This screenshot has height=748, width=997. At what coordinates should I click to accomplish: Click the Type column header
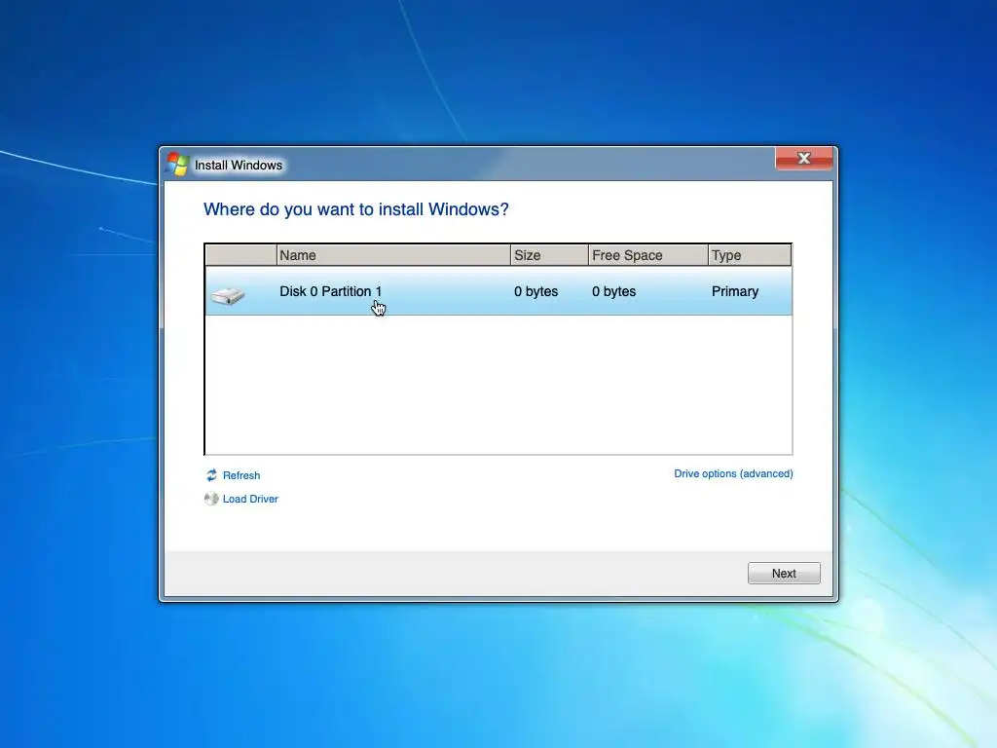(750, 255)
